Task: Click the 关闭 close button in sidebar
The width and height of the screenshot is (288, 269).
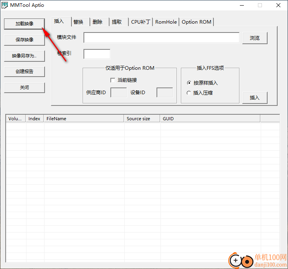Action: pos(24,87)
